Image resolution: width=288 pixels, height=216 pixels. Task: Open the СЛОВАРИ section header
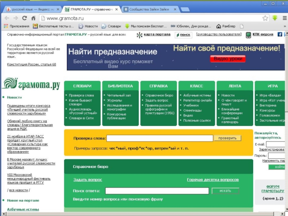tap(82, 86)
